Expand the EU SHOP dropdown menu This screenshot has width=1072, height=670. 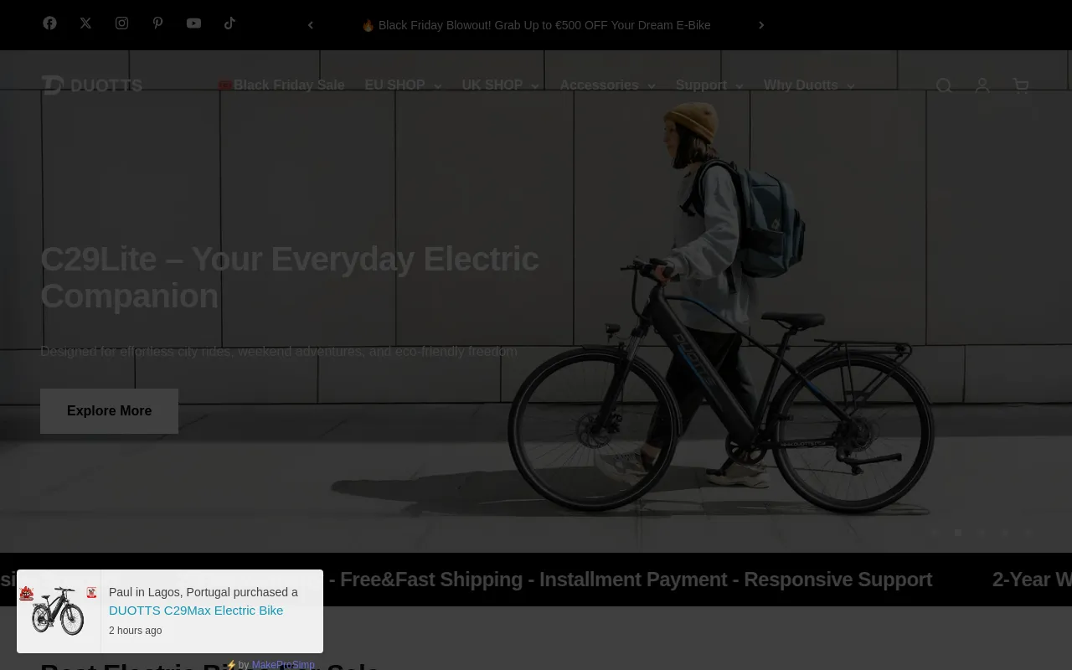click(403, 85)
